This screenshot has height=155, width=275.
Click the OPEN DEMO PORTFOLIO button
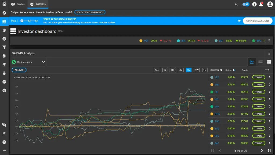[90, 12]
